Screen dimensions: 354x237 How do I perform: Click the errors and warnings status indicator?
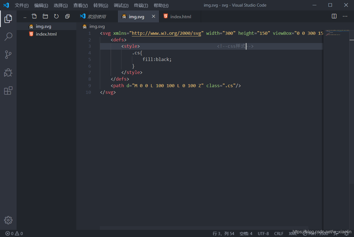coord(14,234)
